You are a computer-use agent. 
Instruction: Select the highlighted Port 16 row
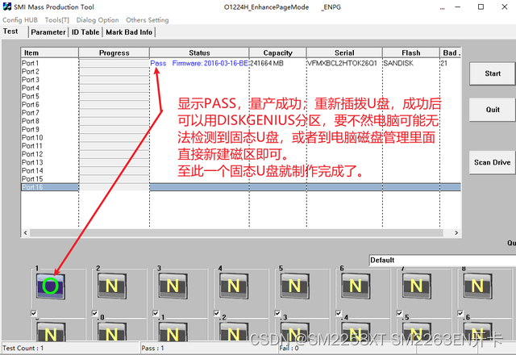point(241,187)
